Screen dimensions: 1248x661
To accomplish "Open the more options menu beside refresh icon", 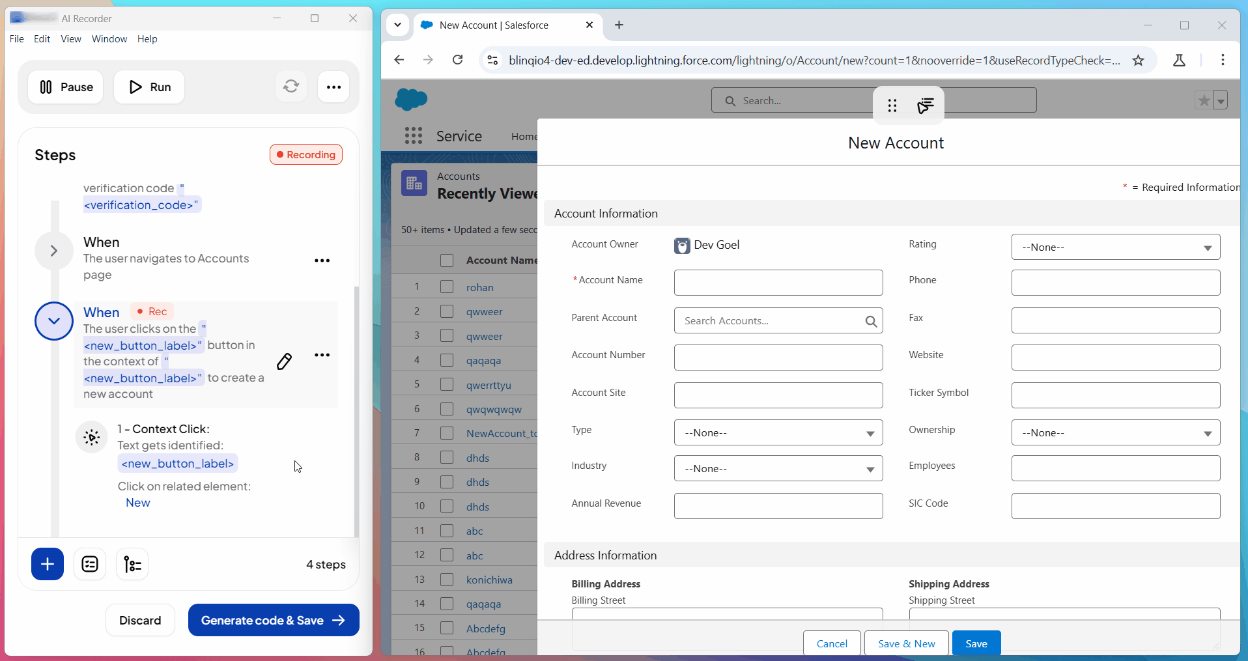I will click(333, 87).
